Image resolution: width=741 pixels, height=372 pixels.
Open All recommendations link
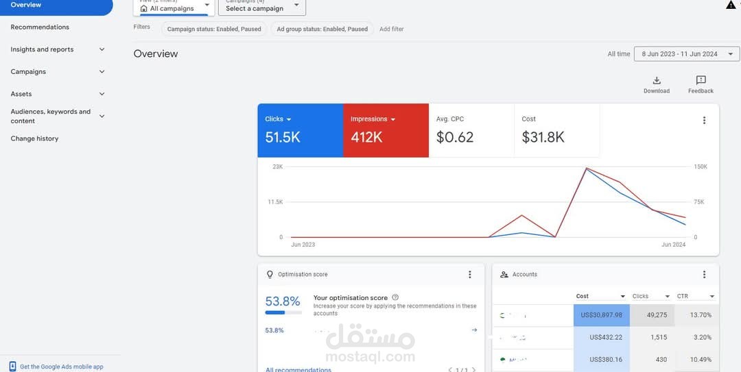[x=298, y=370]
